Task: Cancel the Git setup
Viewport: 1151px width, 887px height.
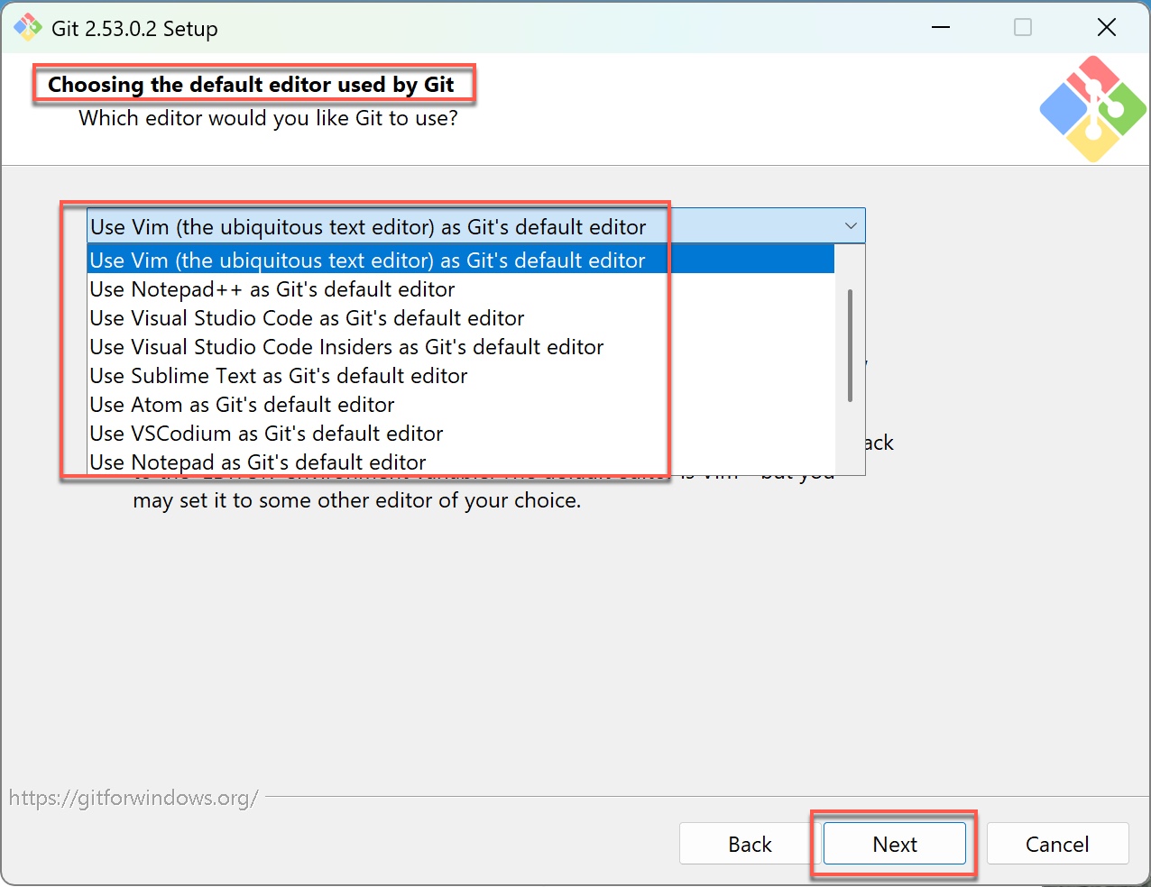Action: (1057, 845)
